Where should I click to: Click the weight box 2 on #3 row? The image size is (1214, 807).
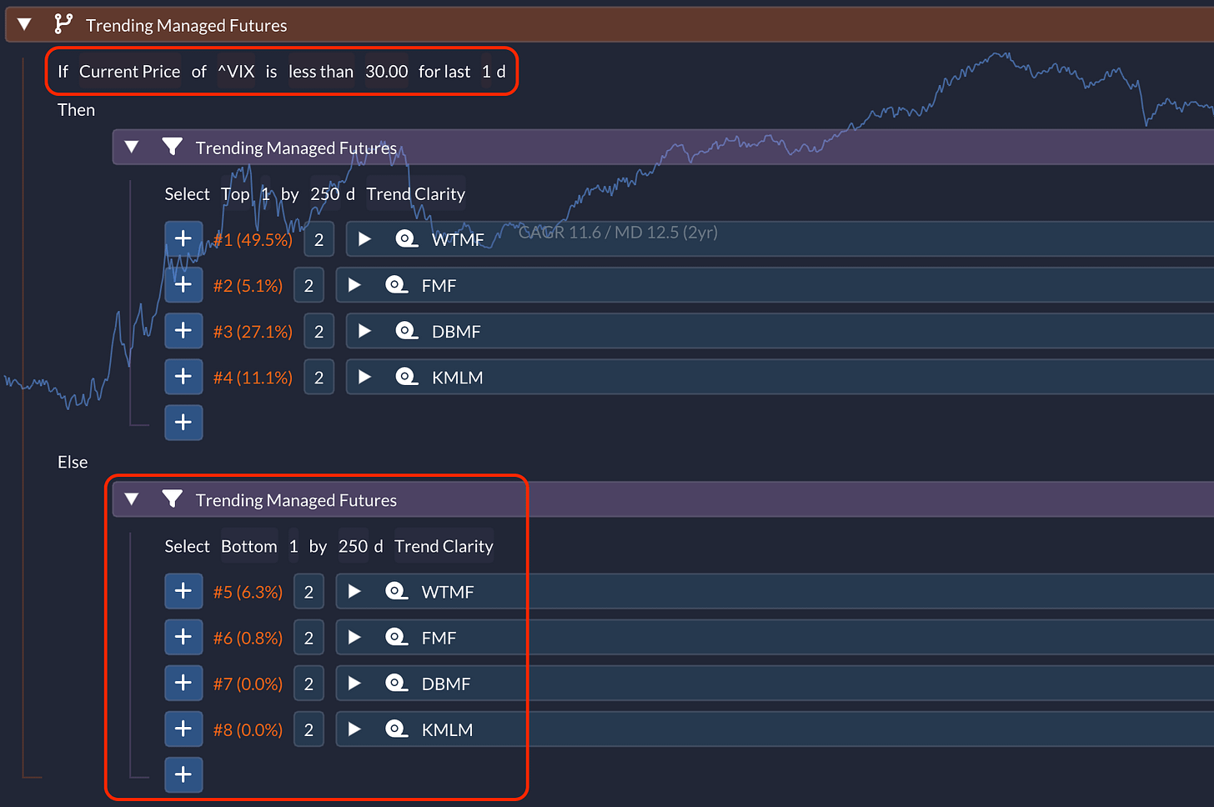[x=319, y=332]
